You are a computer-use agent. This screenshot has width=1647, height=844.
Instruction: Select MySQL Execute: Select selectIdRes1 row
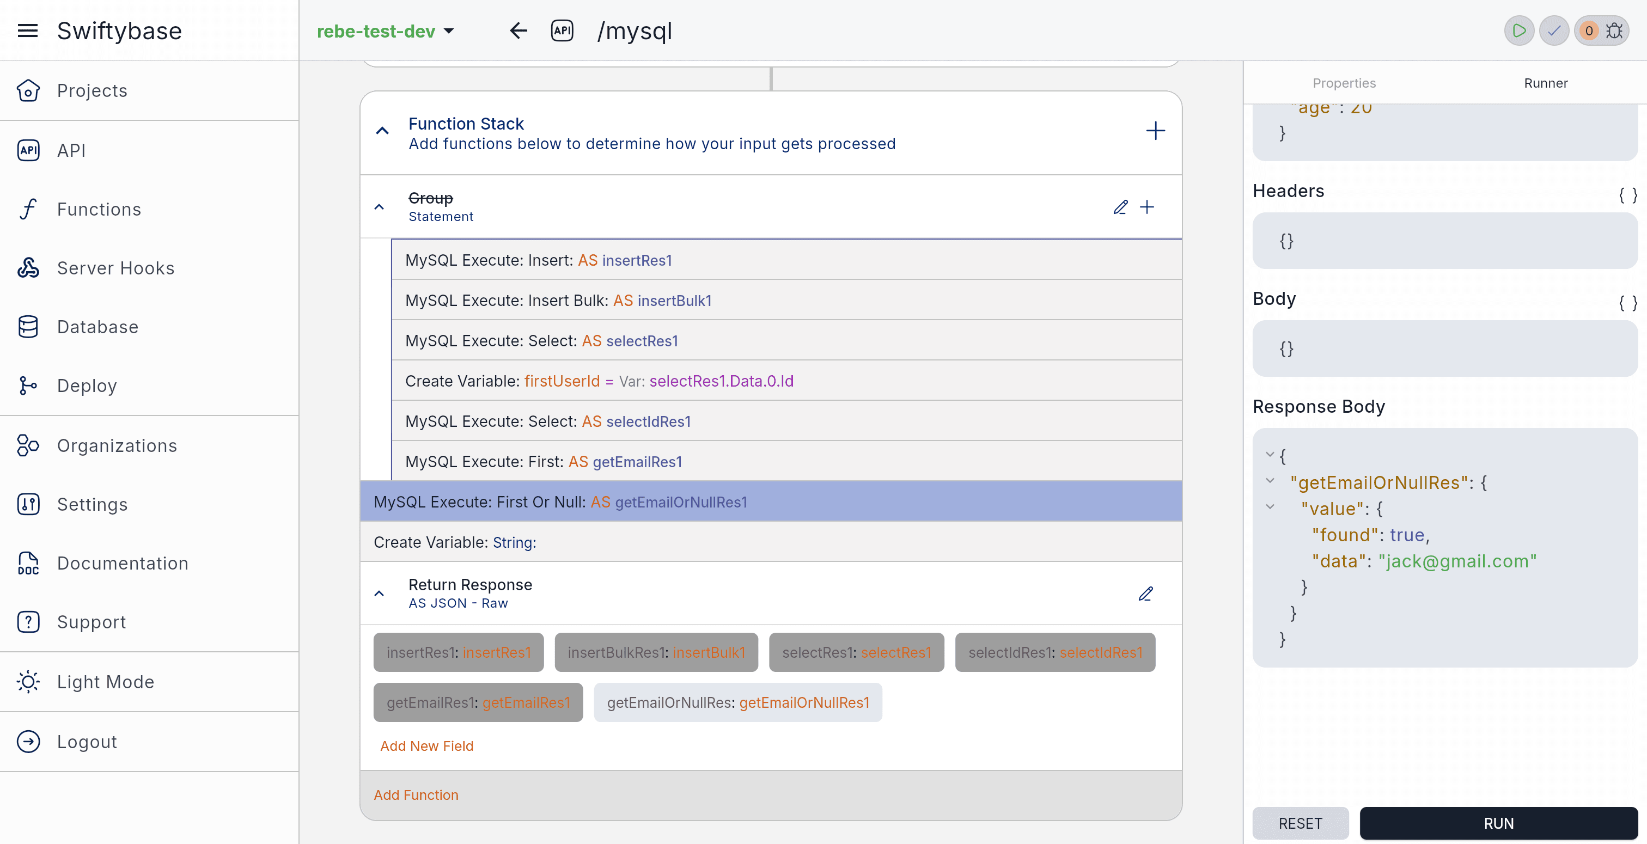click(786, 421)
